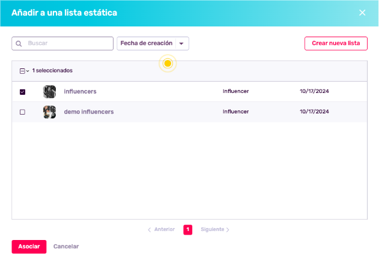Click the avatar thumbnail of 'demo influencers'

(49, 112)
